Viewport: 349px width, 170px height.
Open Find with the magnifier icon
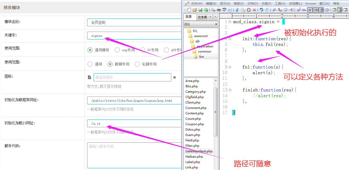pyautogui.click(x=274, y=10)
